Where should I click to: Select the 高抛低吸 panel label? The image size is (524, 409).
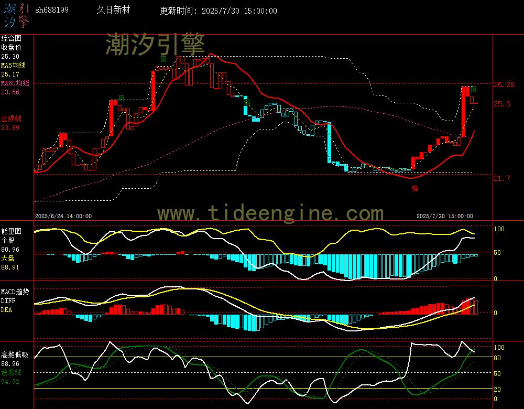tap(15, 354)
